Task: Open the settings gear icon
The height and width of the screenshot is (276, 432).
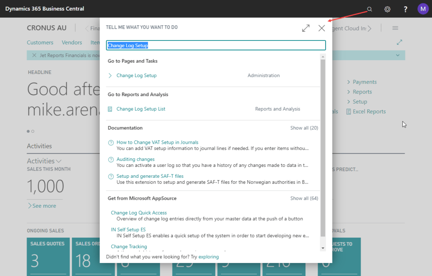Action: [387, 9]
